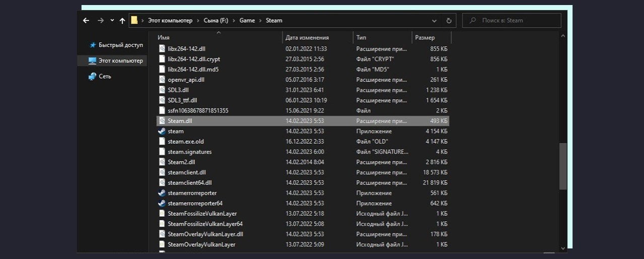
Task: Click the network icon next to Сеть
Action: coord(92,76)
